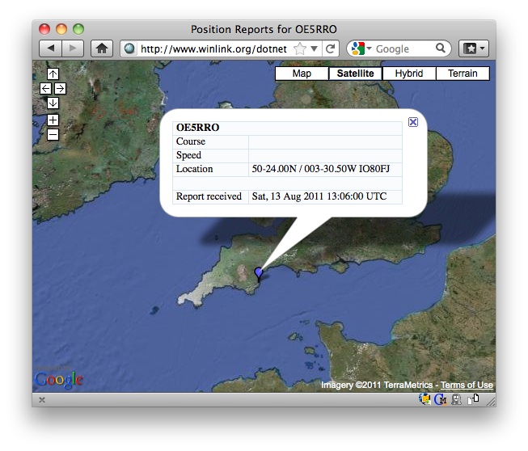The height and width of the screenshot is (451, 528).
Task: Click the site identity globe icon
Action: click(129, 48)
